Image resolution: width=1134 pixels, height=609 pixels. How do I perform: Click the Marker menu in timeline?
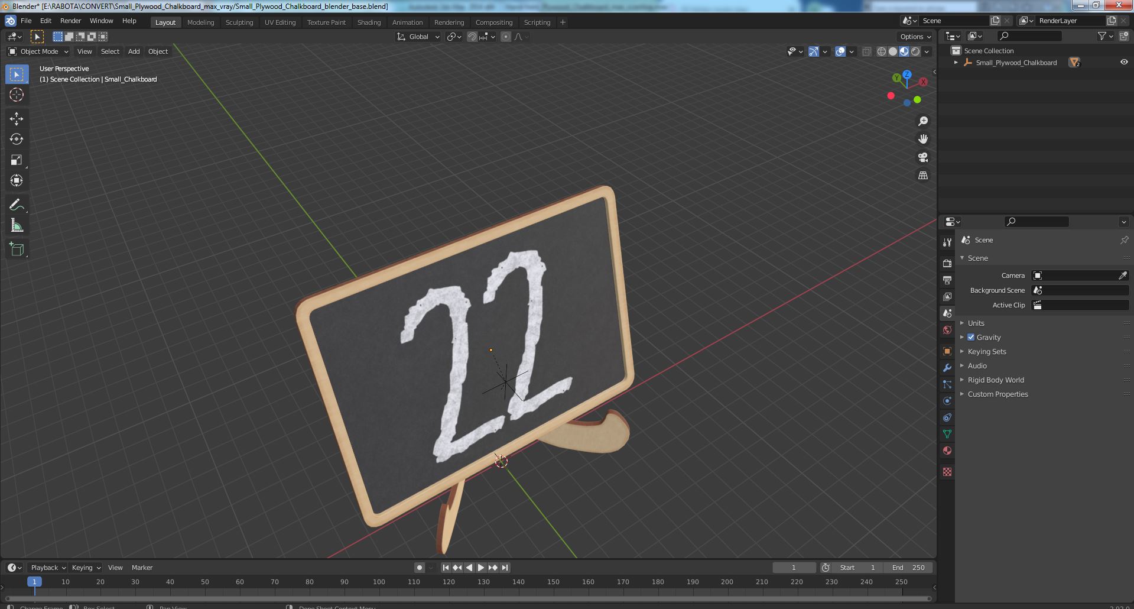(x=142, y=568)
